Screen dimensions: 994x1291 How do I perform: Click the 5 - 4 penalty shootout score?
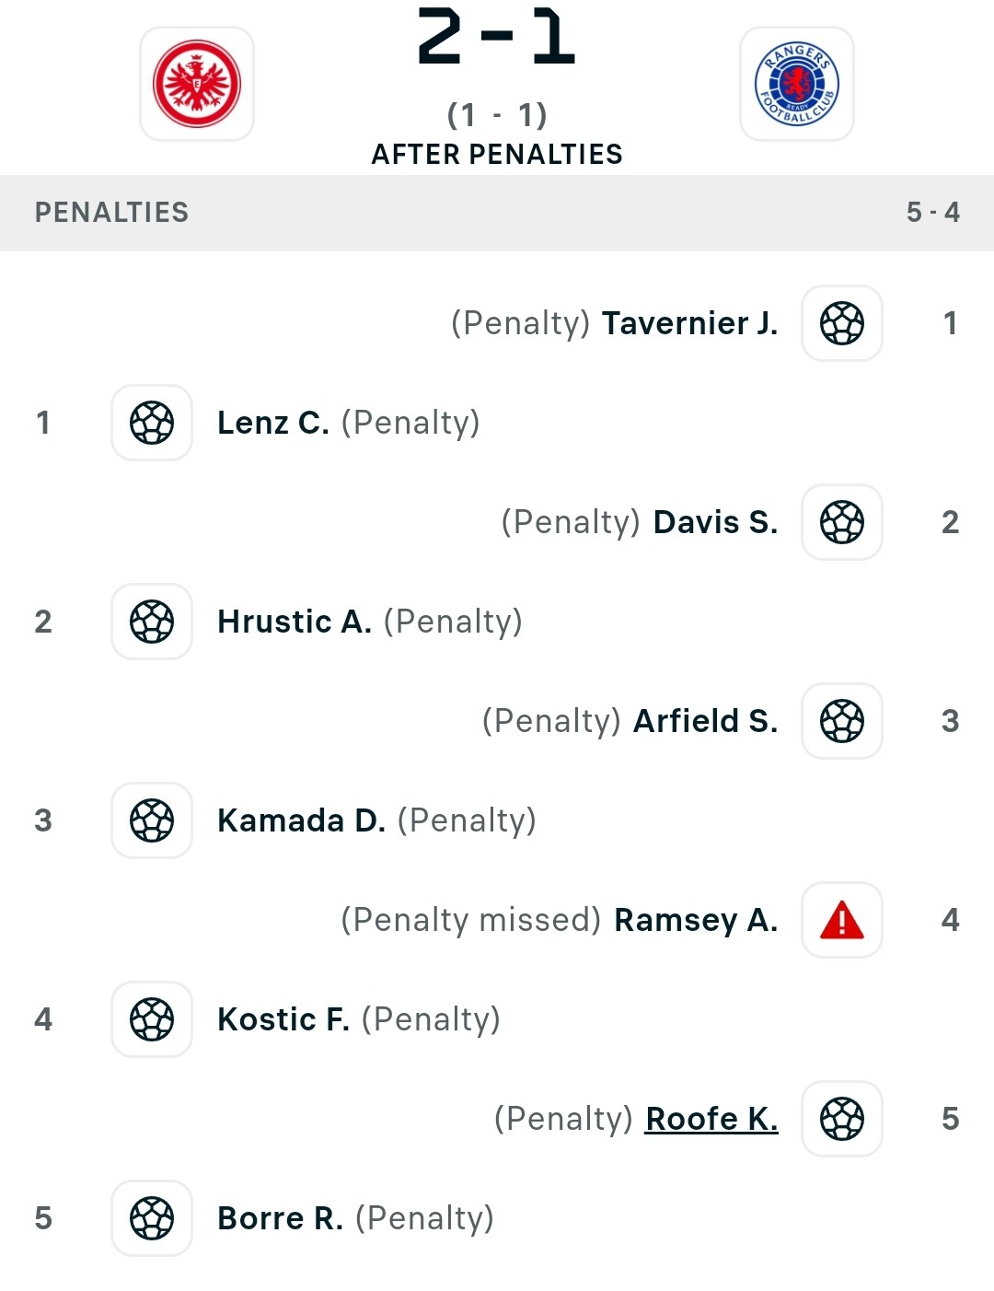pos(933,213)
